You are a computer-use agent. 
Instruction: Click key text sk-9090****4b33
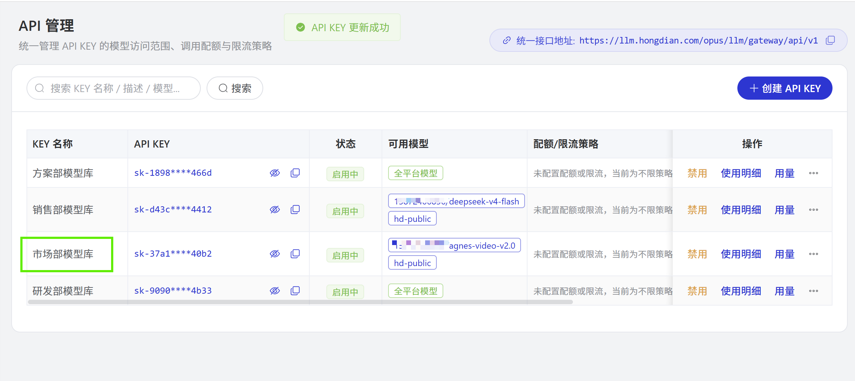pos(173,291)
